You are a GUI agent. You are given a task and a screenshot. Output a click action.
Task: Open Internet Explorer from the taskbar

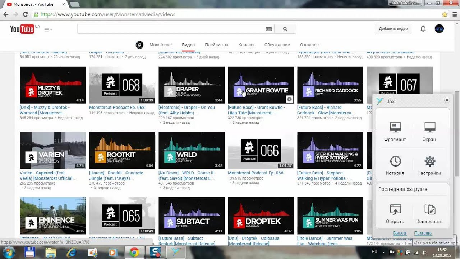click(72, 253)
